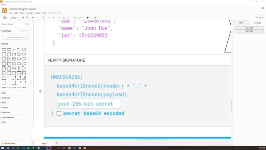Collapse the Scratchpad section
266x150 pixels.
(x=6, y=31)
